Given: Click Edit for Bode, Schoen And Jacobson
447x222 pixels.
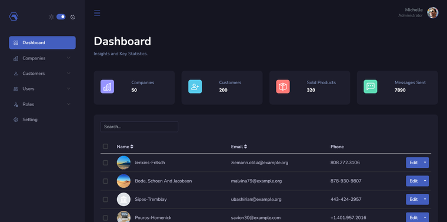Looking at the screenshot, I should click(413, 181).
